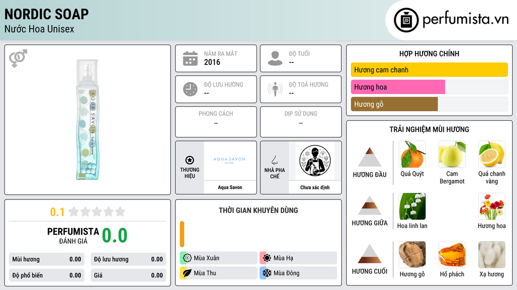Select the Hổ phách amber note image

452,254
